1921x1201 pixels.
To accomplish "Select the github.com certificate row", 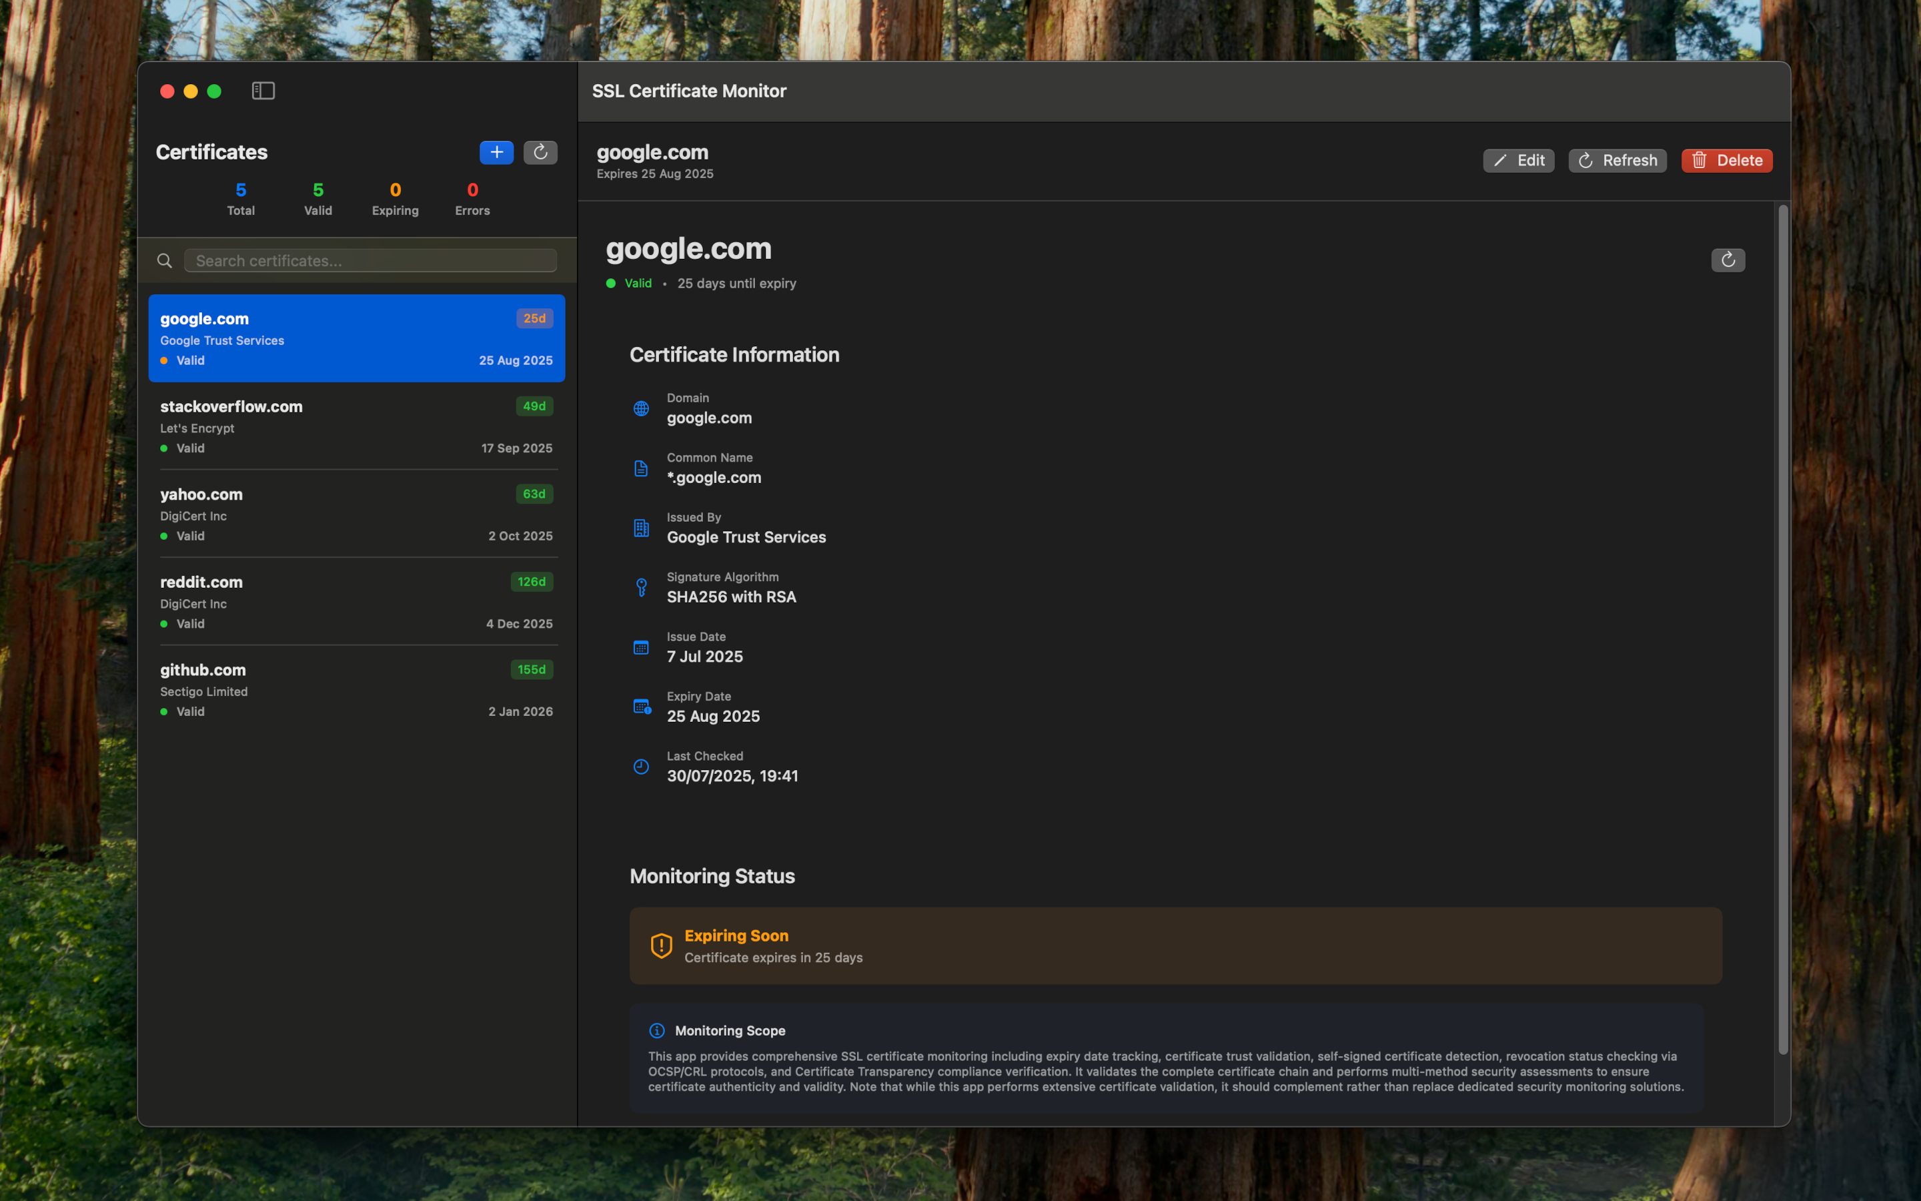I will point(356,691).
